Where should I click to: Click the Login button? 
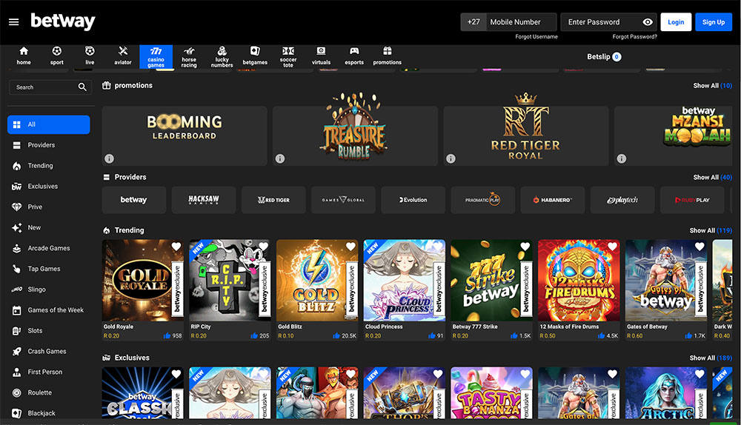pyautogui.click(x=676, y=22)
